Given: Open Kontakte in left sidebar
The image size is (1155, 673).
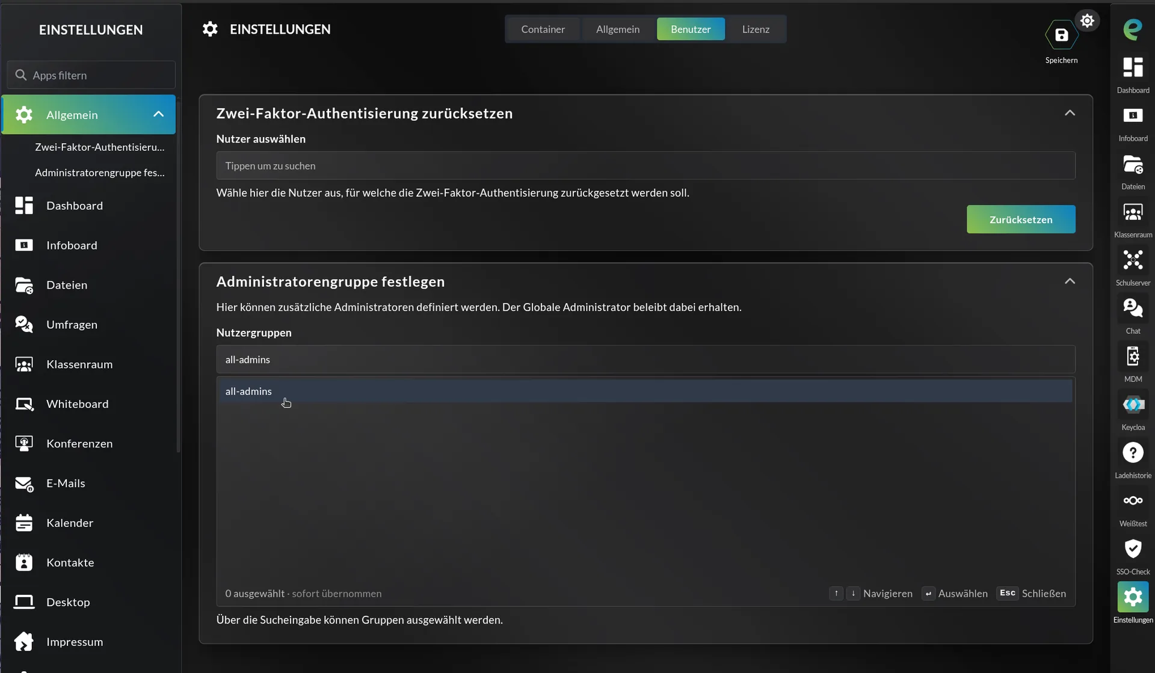Looking at the screenshot, I should 89,563.
